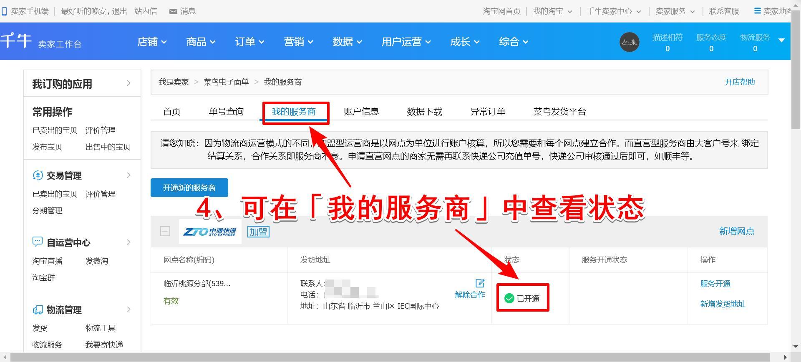This screenshot has width=801, height=362.
Task: Click the 物流管理 truck icon
Action: click(38, 310)
